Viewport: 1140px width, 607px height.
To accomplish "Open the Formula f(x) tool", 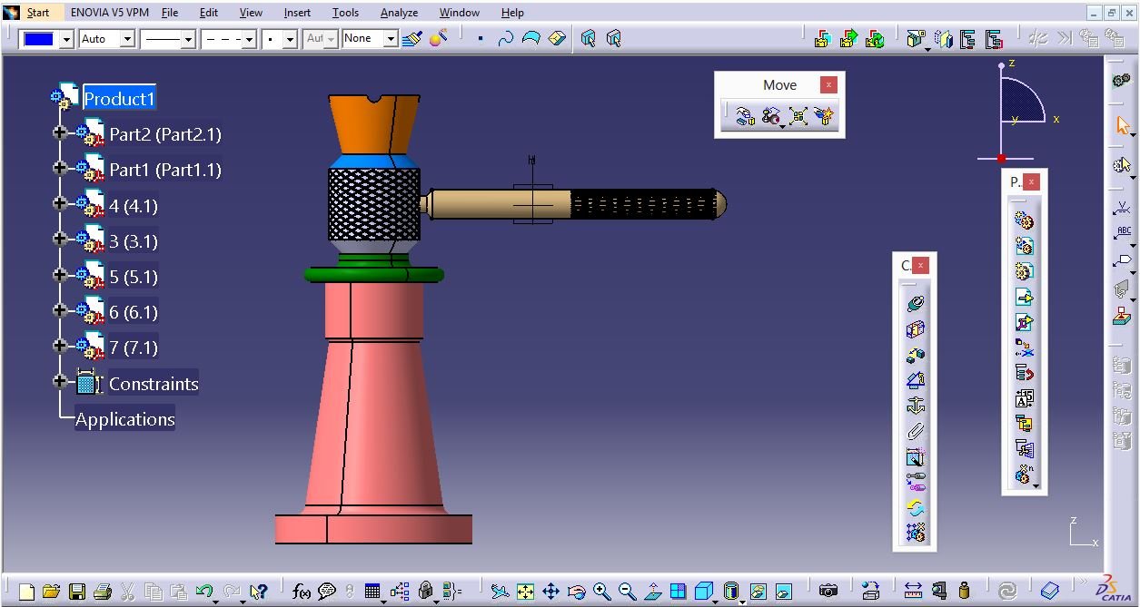I will click(x=302, y=592).
